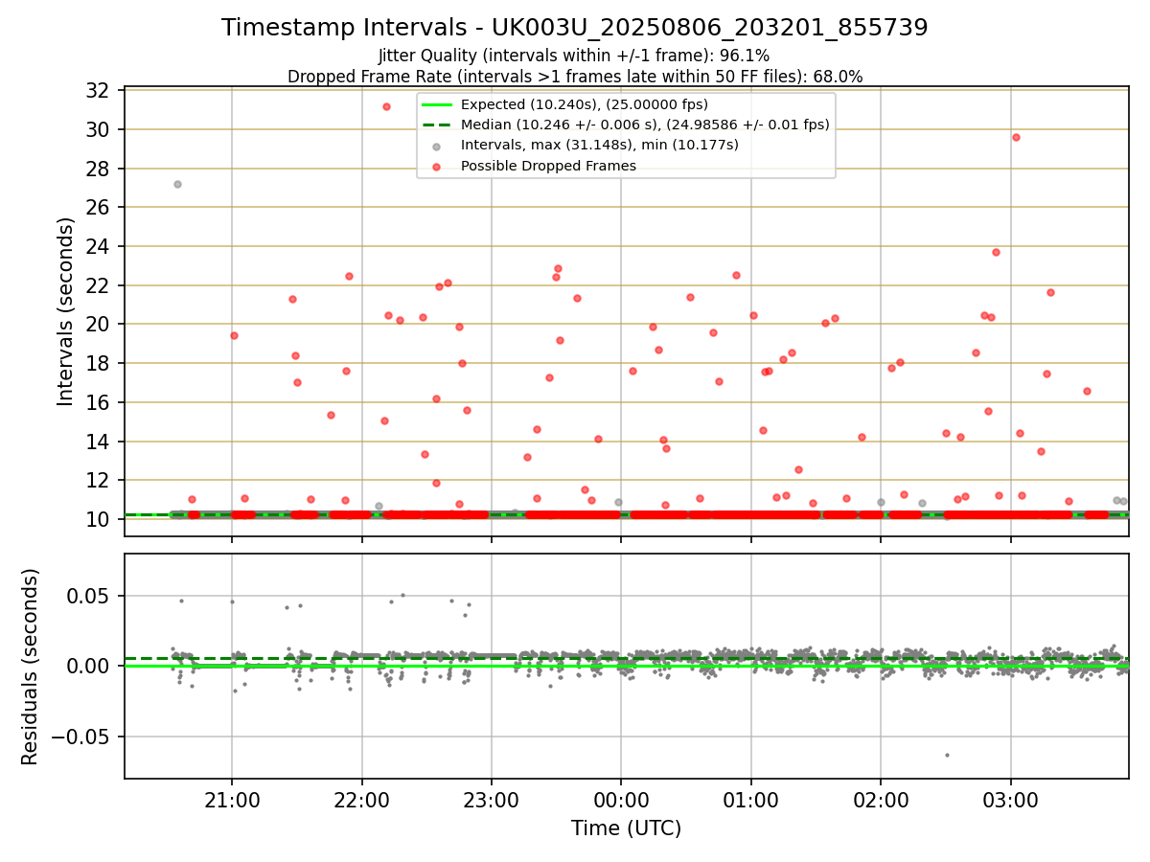The image size is (1150, 862).
Task: Click the 'Intervals (seconds)' y-axis label
Action: pos(65,311)
